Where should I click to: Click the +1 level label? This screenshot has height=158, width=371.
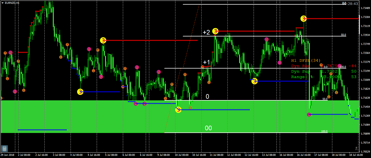click(x=206, y=62)
